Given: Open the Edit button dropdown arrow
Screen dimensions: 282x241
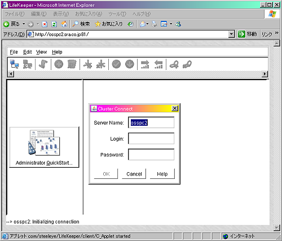Looking at the screenshot, I should 171,24.
